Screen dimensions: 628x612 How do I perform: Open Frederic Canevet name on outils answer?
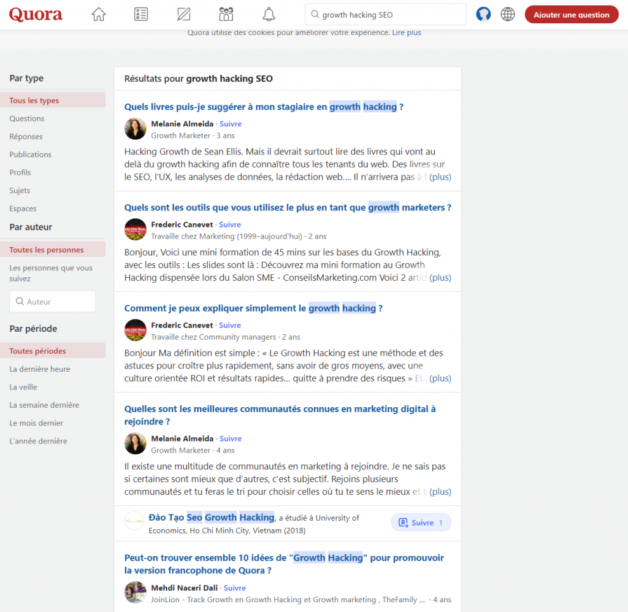(182, 224)
